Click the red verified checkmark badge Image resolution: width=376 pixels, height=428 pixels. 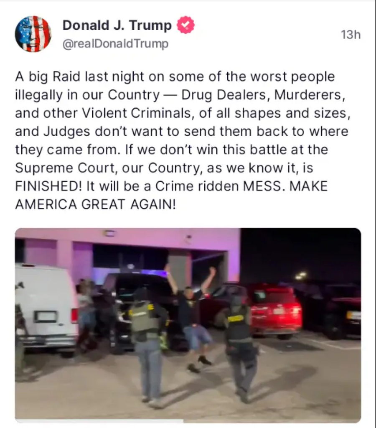point(185,25)
